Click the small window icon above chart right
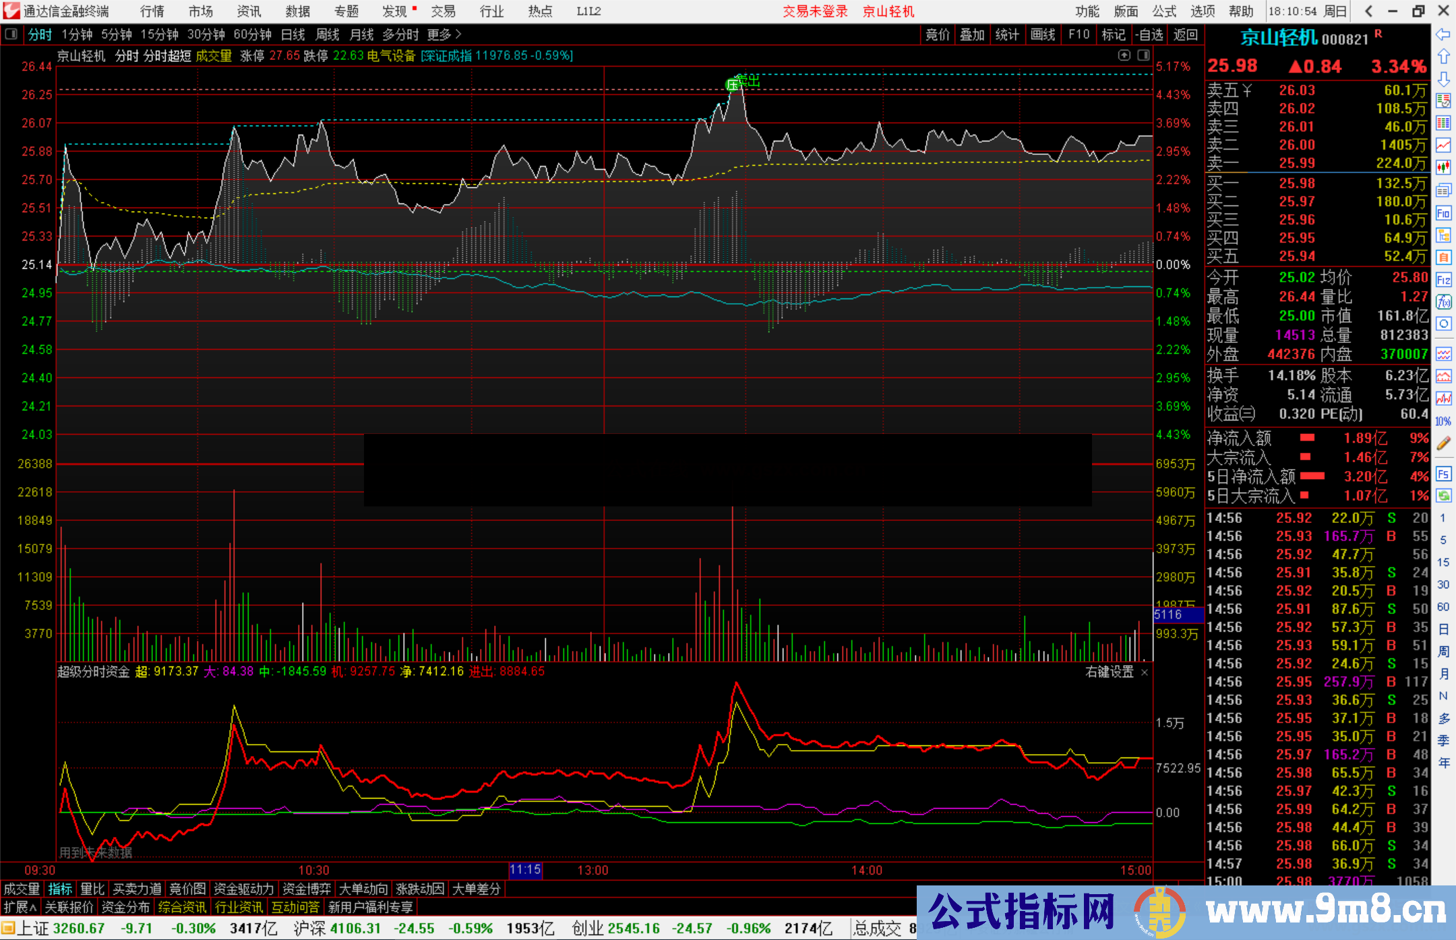Image resolution: width=1456 pixels, height=940 pixels. (x=1143, y=55)
